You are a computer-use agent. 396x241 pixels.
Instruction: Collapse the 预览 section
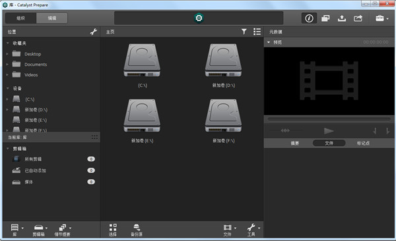269,42
